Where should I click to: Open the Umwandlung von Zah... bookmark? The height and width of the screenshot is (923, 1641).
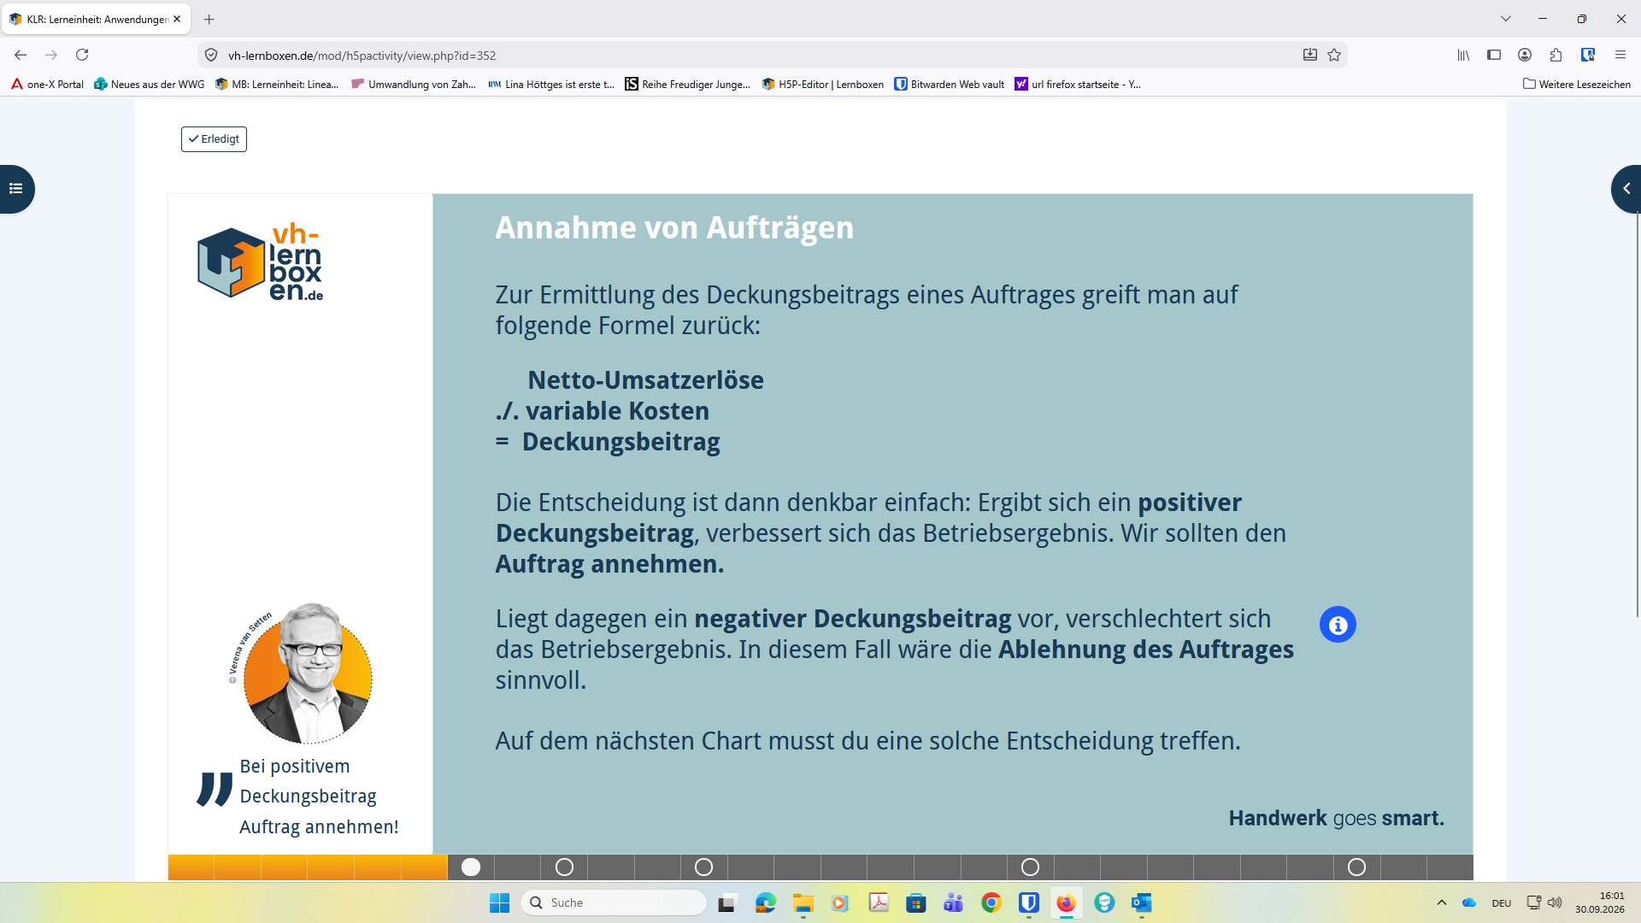(414, 84)
